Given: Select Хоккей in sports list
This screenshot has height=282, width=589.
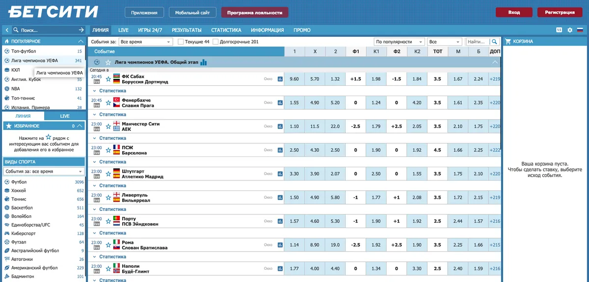Looking at the screenshot, I should [44, 191].
